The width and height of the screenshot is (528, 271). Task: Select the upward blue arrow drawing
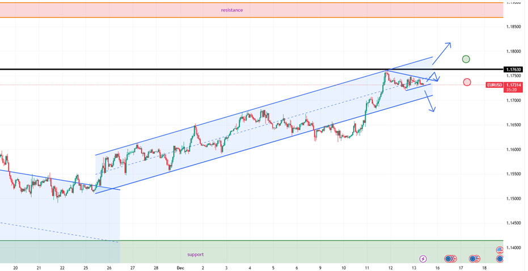coord(442,50)
